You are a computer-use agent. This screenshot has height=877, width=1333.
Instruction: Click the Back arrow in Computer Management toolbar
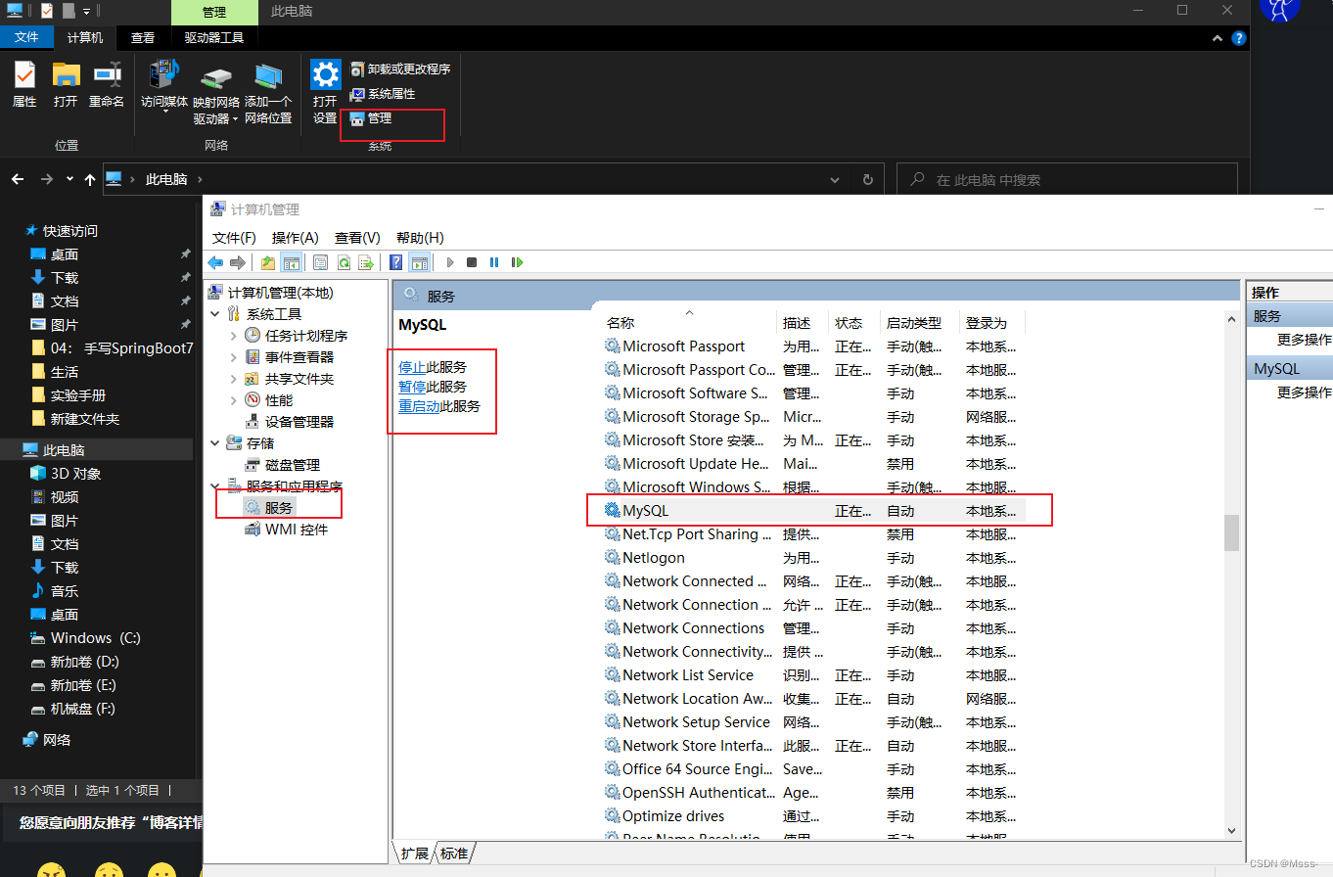coord(215,262)
